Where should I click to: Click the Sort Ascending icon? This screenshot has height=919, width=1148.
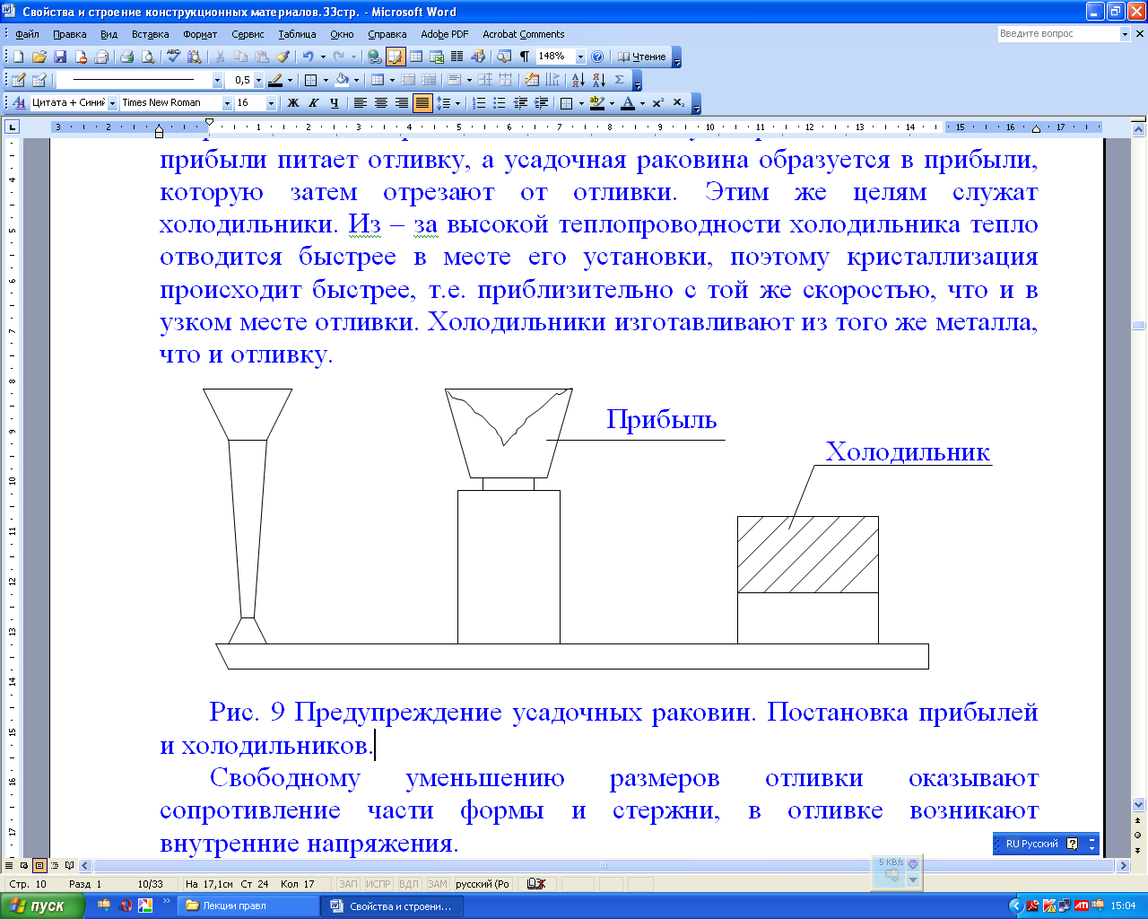tap(578, 80)
